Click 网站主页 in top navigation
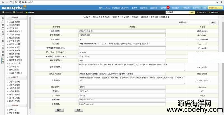Image resolution: width=224 pixels, height=115 pixels. 186,8
